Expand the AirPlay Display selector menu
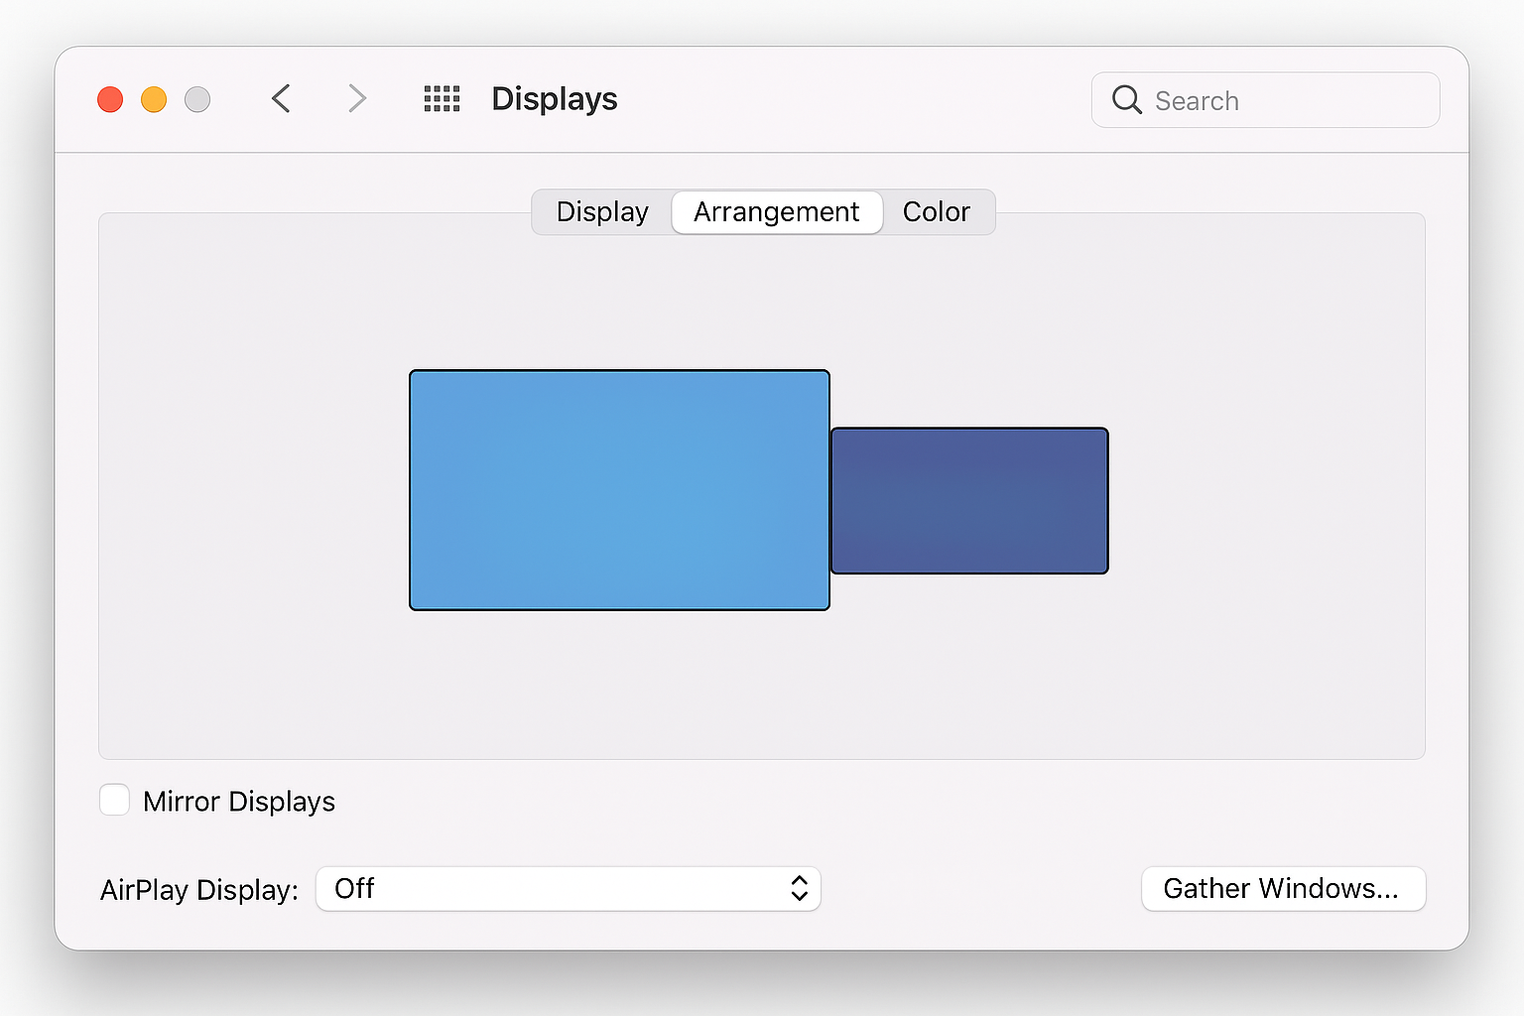 [x=569, y=889]
